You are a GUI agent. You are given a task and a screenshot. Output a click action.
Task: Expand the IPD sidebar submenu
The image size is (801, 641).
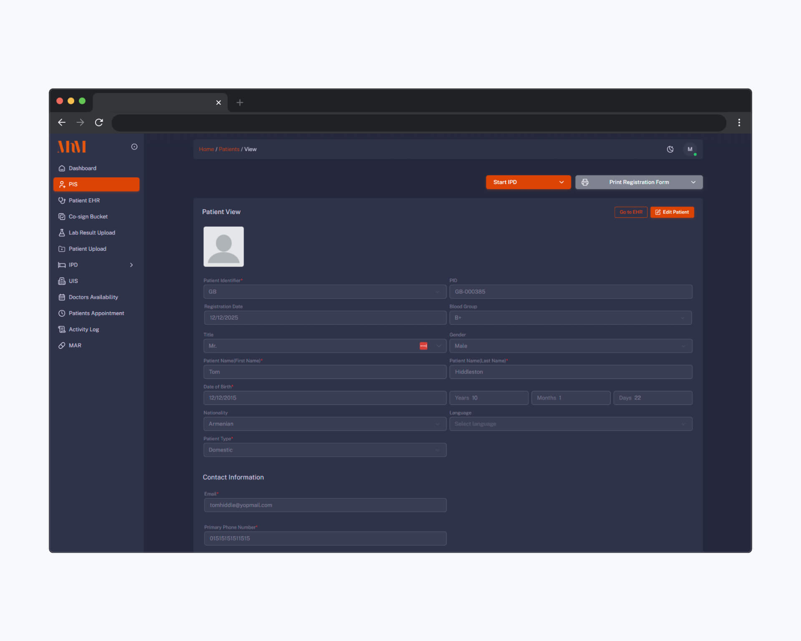tap(131, 265)
